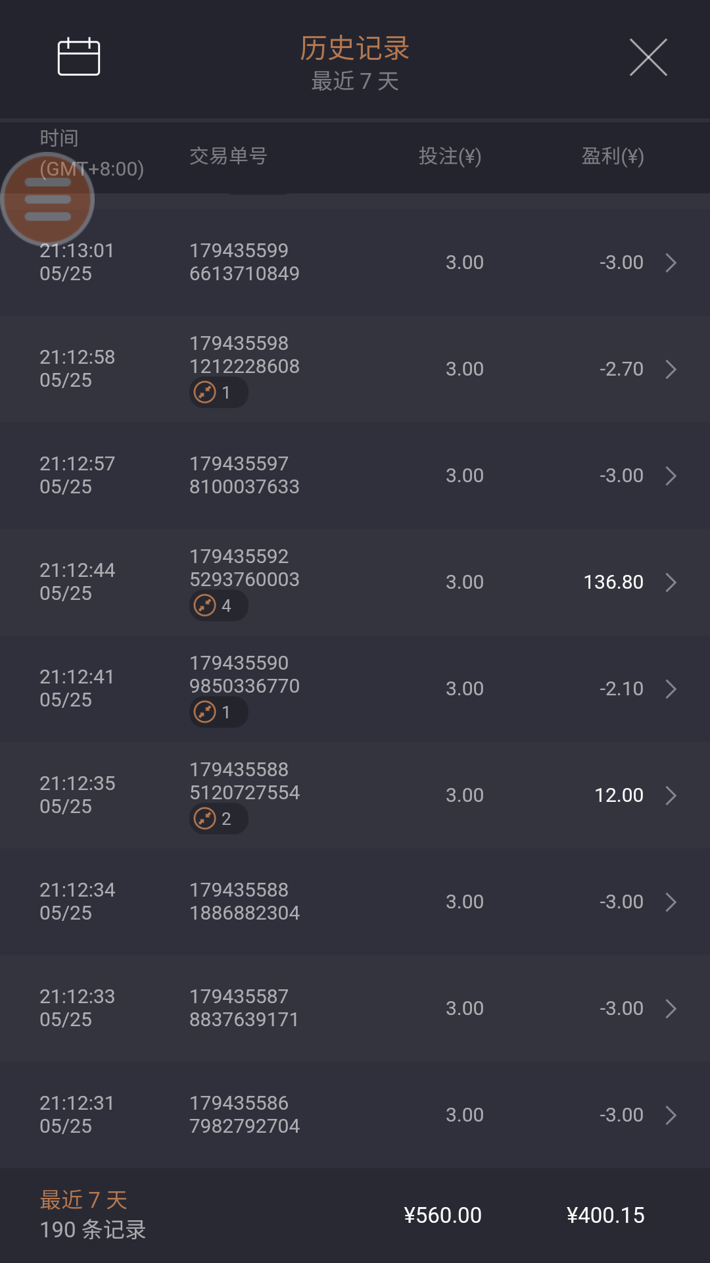
Task: Click free-spins badge showing 2 at 21:12:35
Action: pyautogui.click(x=218, y=819)
